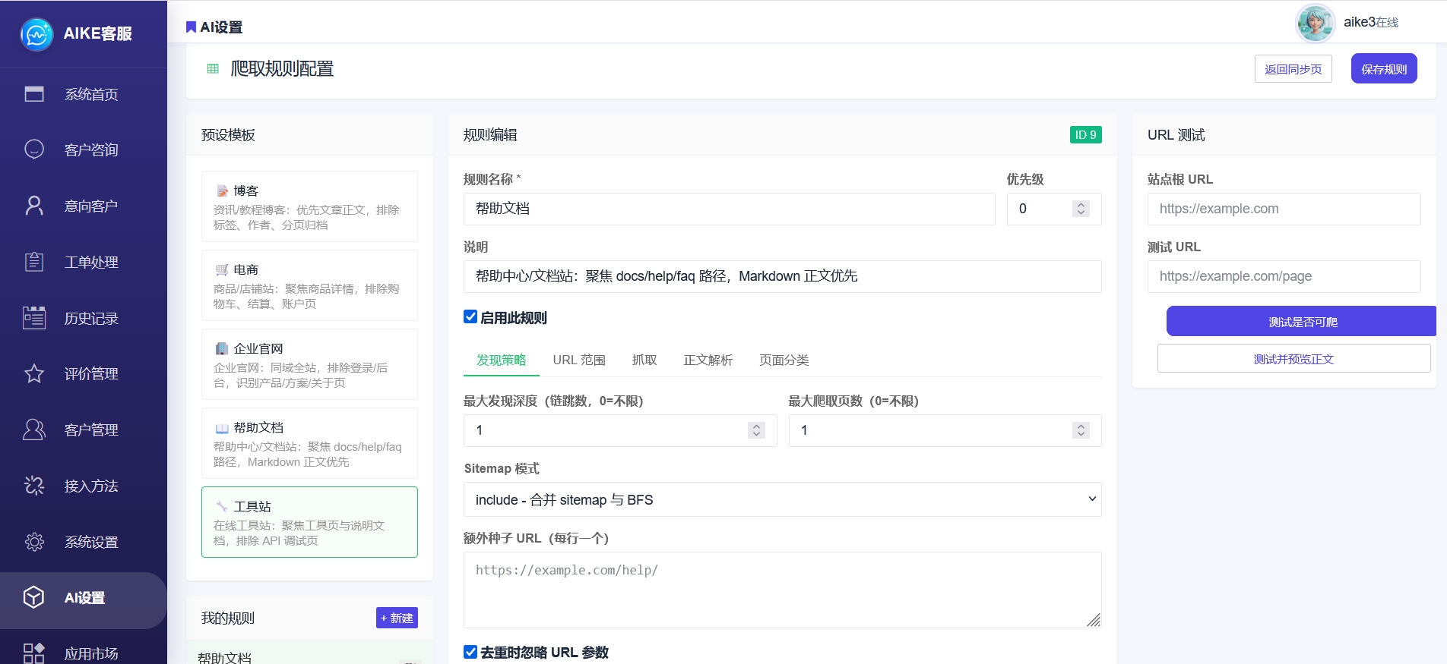Click 保存规则 button
Viewport: 1447px width, 664px height.
click(x=1384, y=69)
